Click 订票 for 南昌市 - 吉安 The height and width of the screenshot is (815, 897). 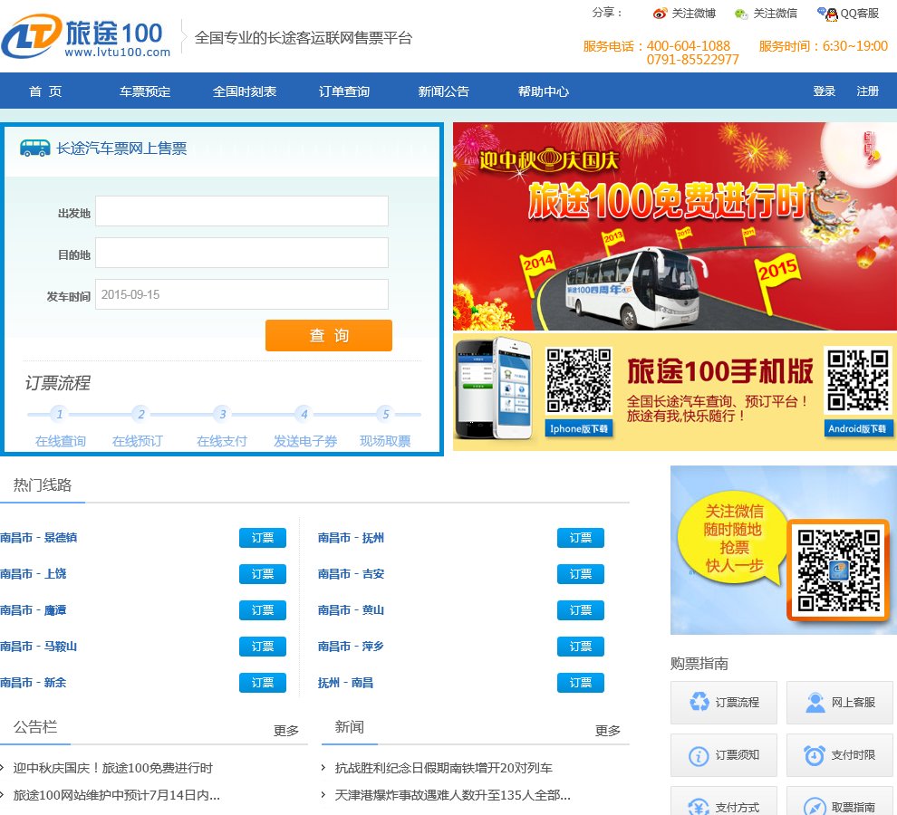click(581, 573)
